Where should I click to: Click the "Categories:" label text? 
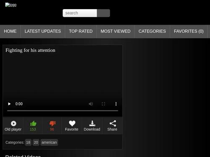tap(15, 142)
